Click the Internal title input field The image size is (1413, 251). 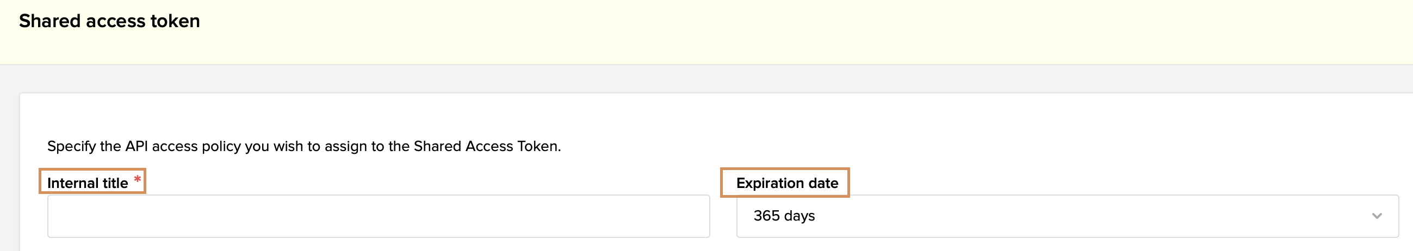[378, 216]
